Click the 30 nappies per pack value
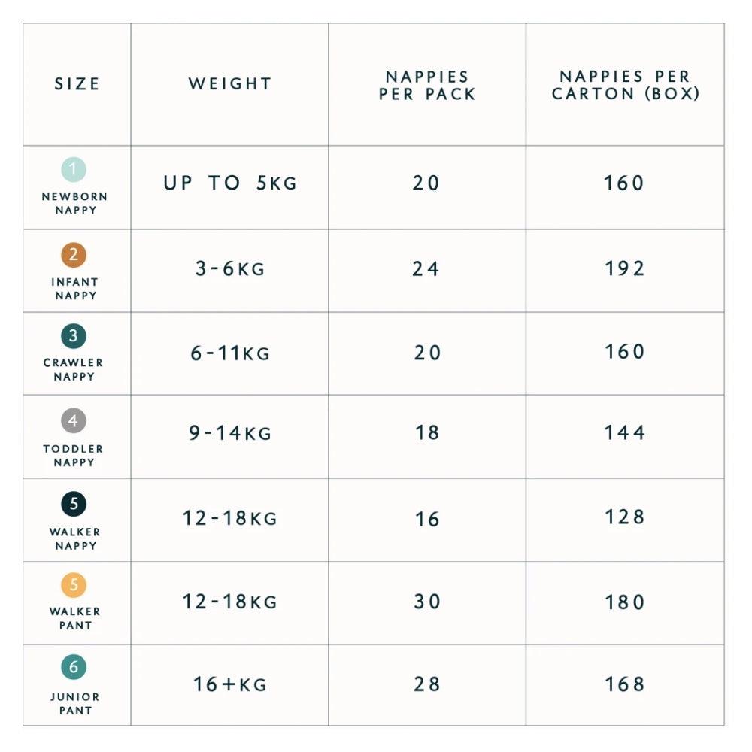 tap(427, 602)
